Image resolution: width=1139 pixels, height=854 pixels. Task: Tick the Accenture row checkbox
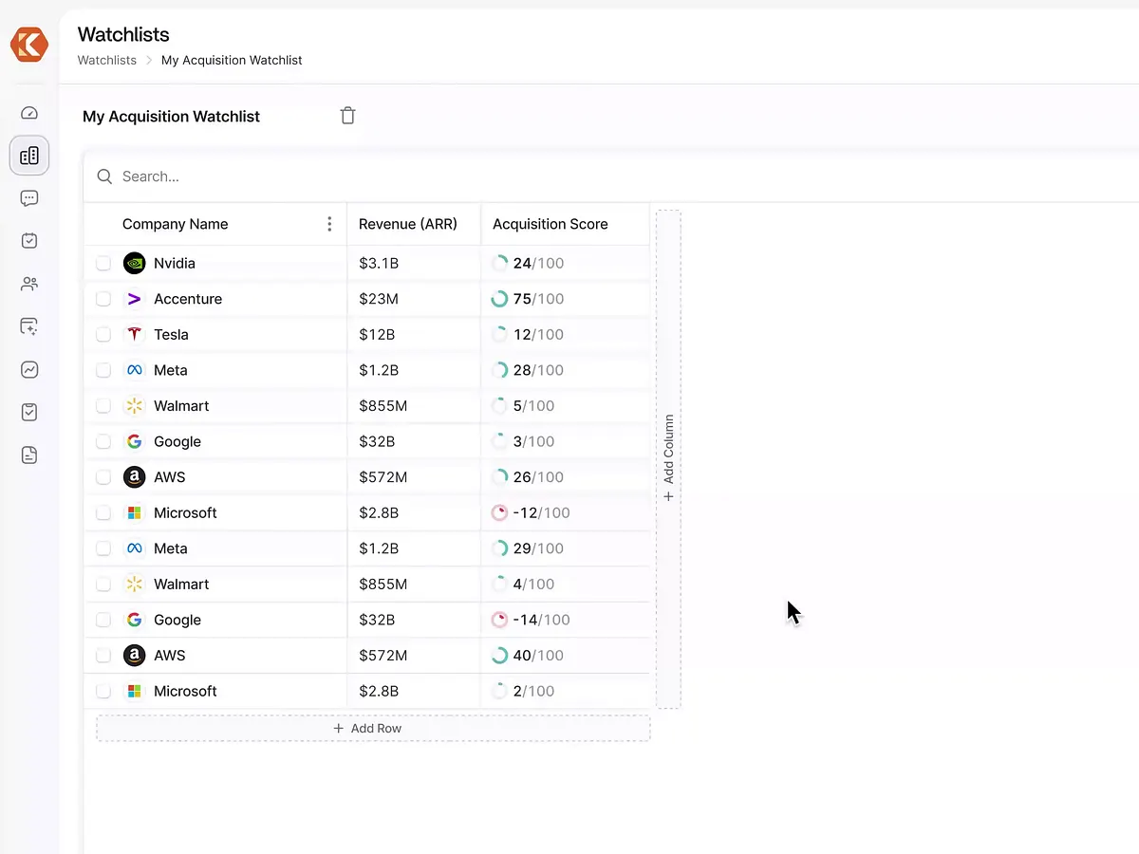pyautogui.click(x=103, y=299)
